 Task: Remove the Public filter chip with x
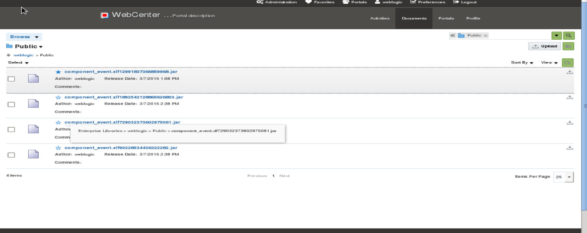tap(486, 36)
